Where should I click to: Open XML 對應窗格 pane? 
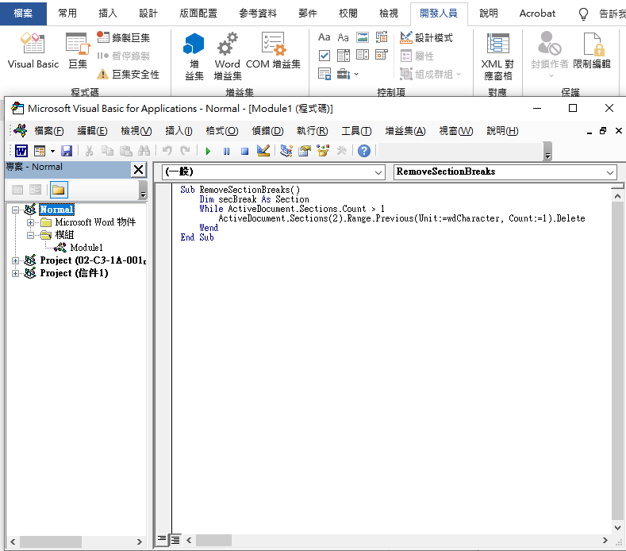point(497,56)
